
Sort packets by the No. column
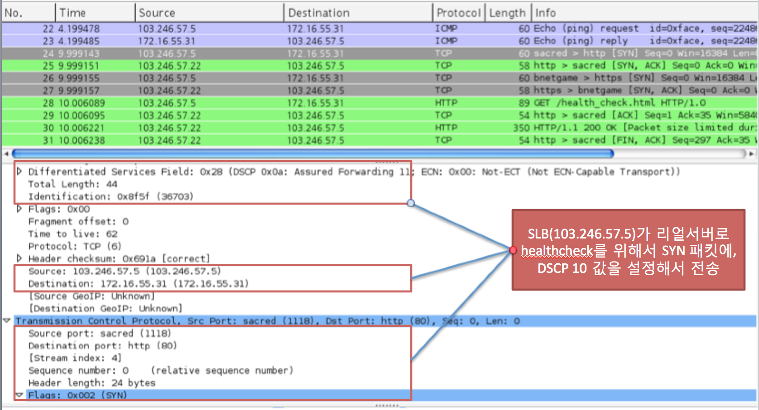click(x=29, y=13)
